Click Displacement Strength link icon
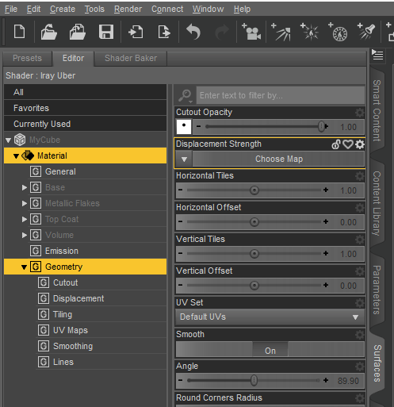This screenshot has width=394, height=407. [x=336, y=144]
